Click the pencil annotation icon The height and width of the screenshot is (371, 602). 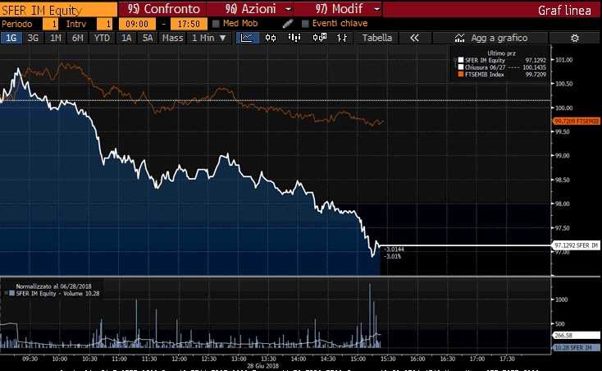click(288, 24)
